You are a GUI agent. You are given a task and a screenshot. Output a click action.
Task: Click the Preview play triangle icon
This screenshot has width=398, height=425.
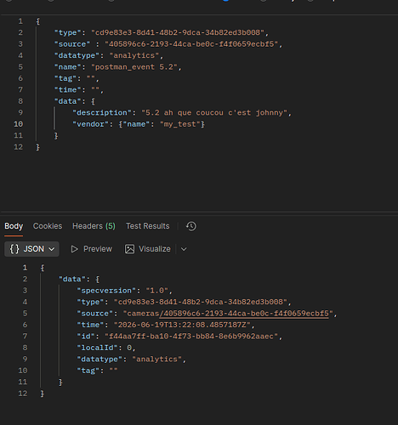[74, 249]
